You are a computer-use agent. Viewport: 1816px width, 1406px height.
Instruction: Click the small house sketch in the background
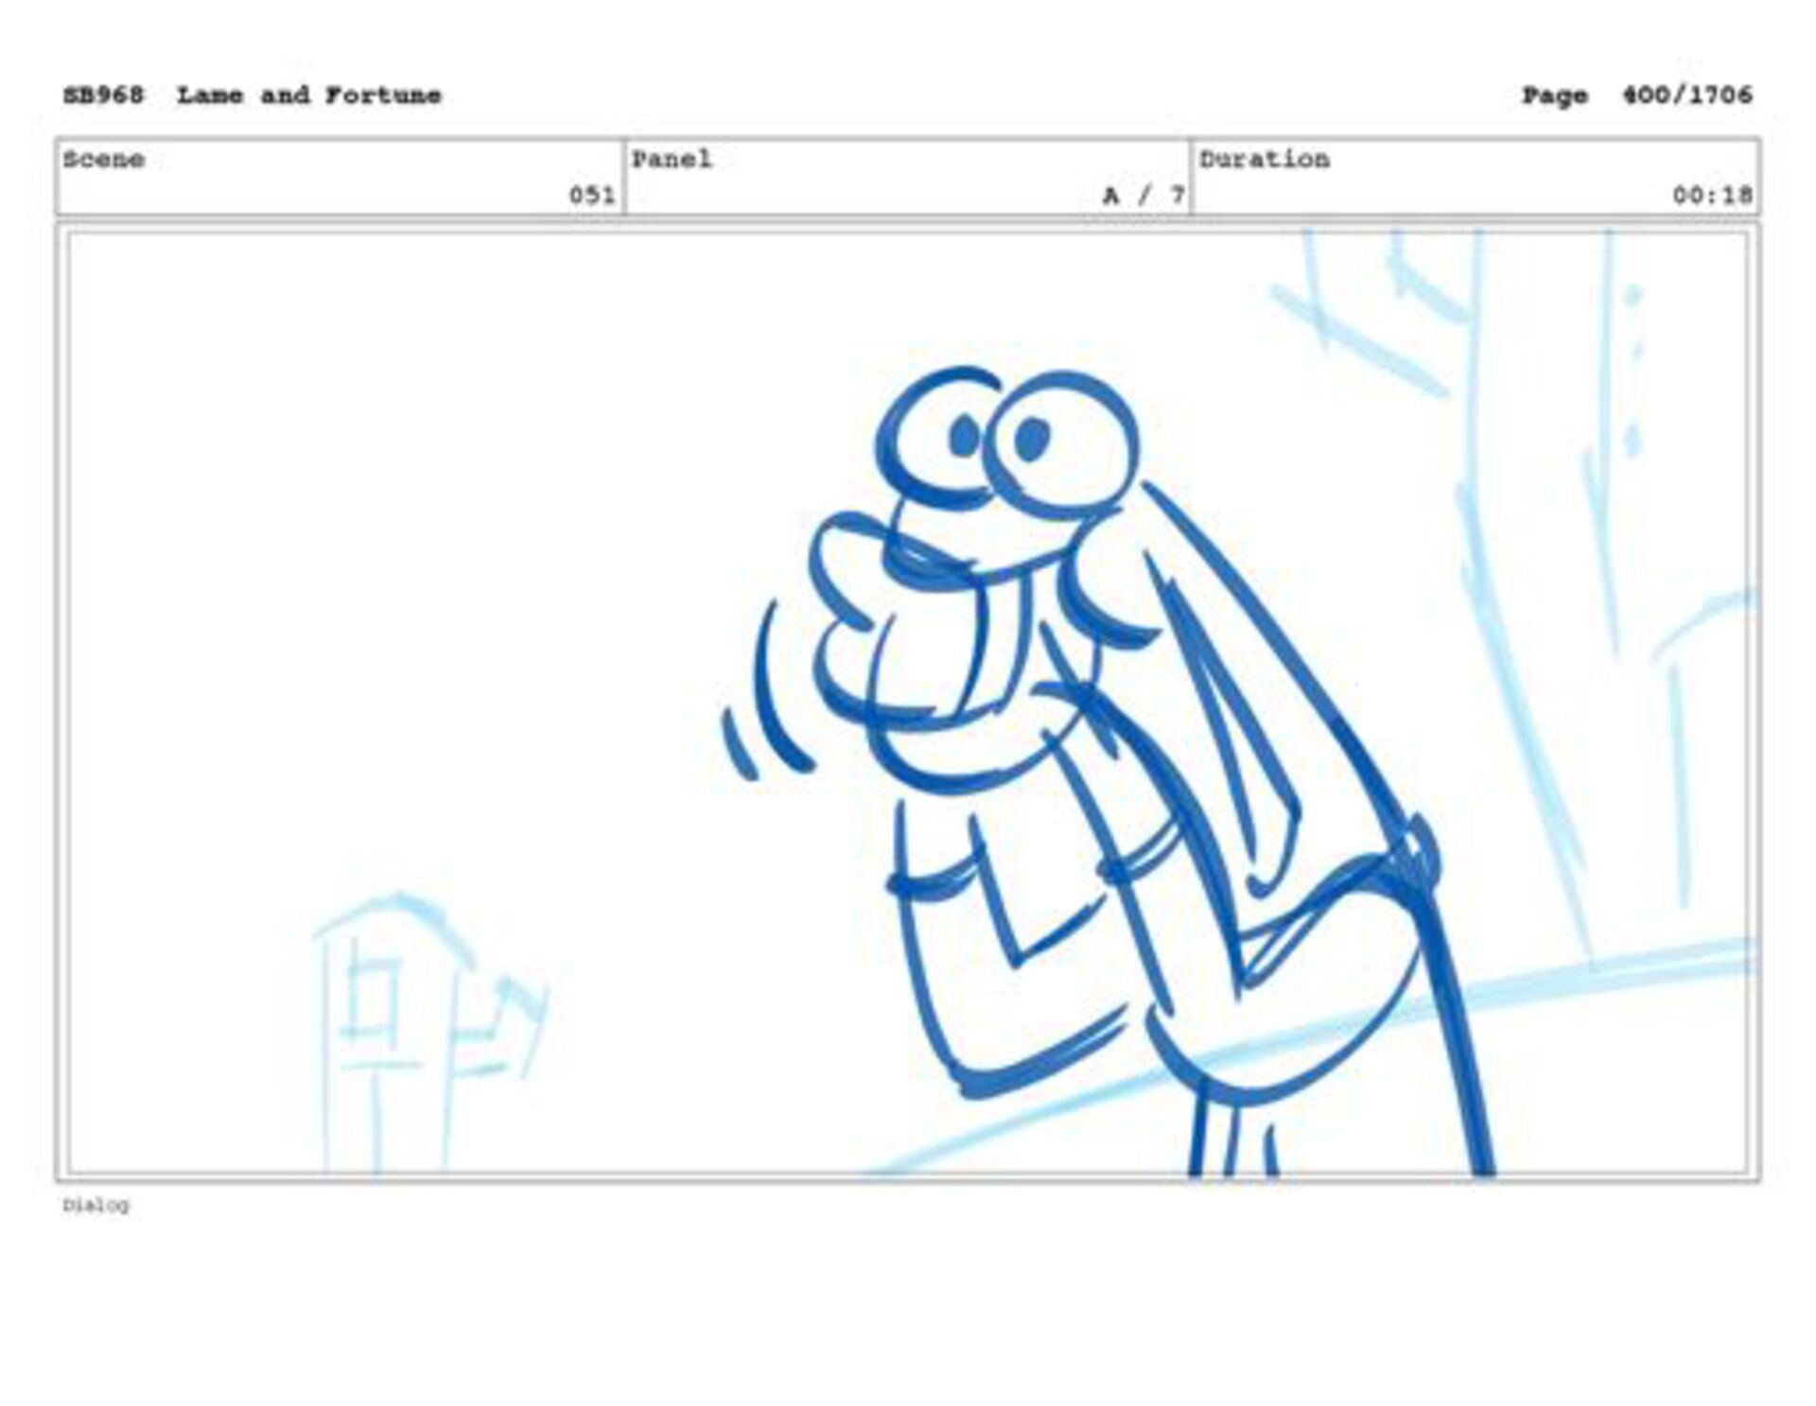(x=430, y=1031)
